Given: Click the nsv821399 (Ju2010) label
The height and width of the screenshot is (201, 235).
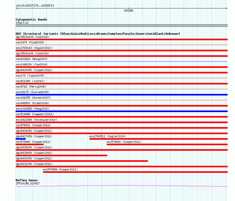Looking at the screenshot, I should pyautogui.click(x=30, y=81).
